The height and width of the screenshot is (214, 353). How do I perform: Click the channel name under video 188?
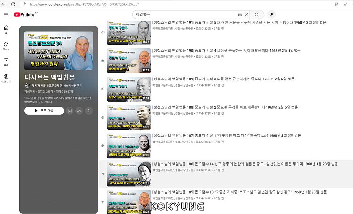pos(173,114)
